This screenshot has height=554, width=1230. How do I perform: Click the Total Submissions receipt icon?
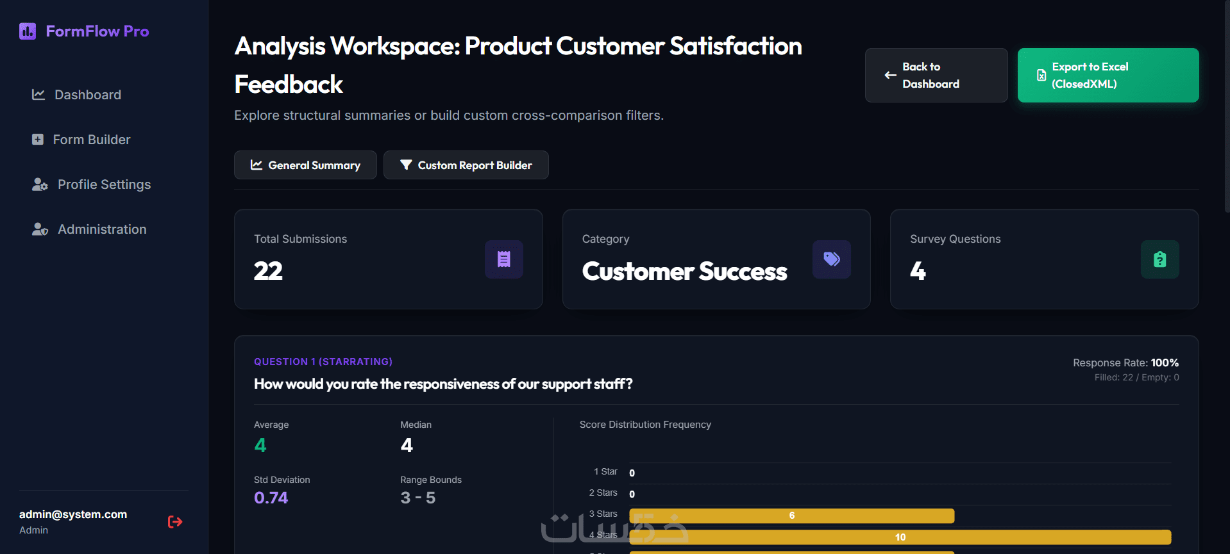(504, 259)
